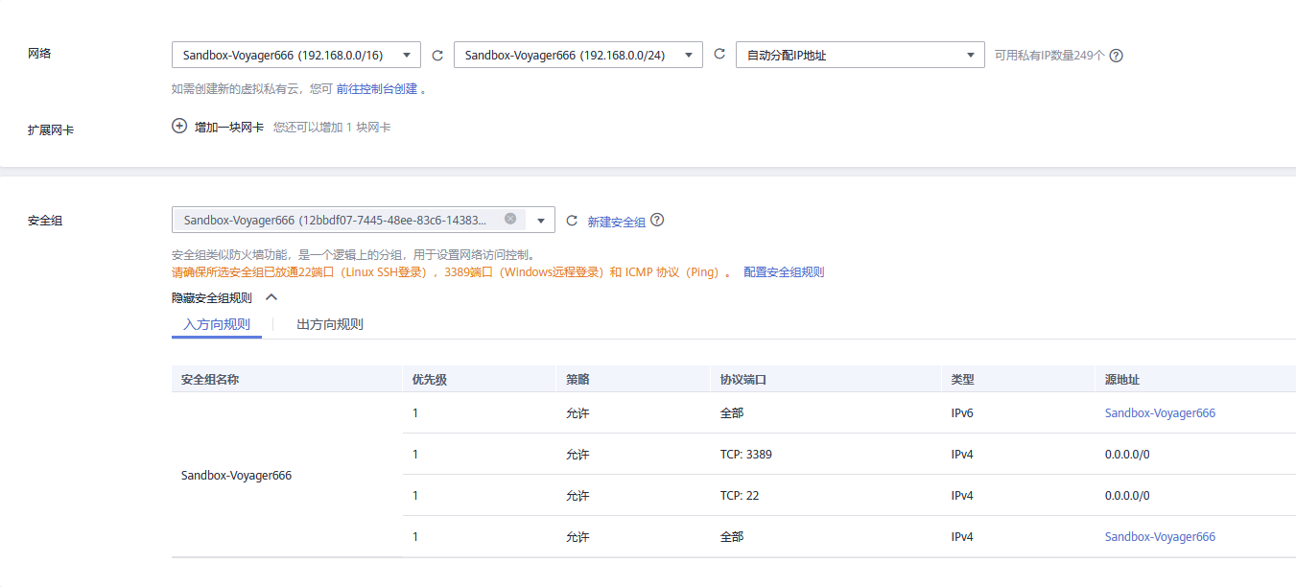Click the selected Sandbox-Voyager666 security group tag
Screen dimensions: 1296x587
pos(336,220)
